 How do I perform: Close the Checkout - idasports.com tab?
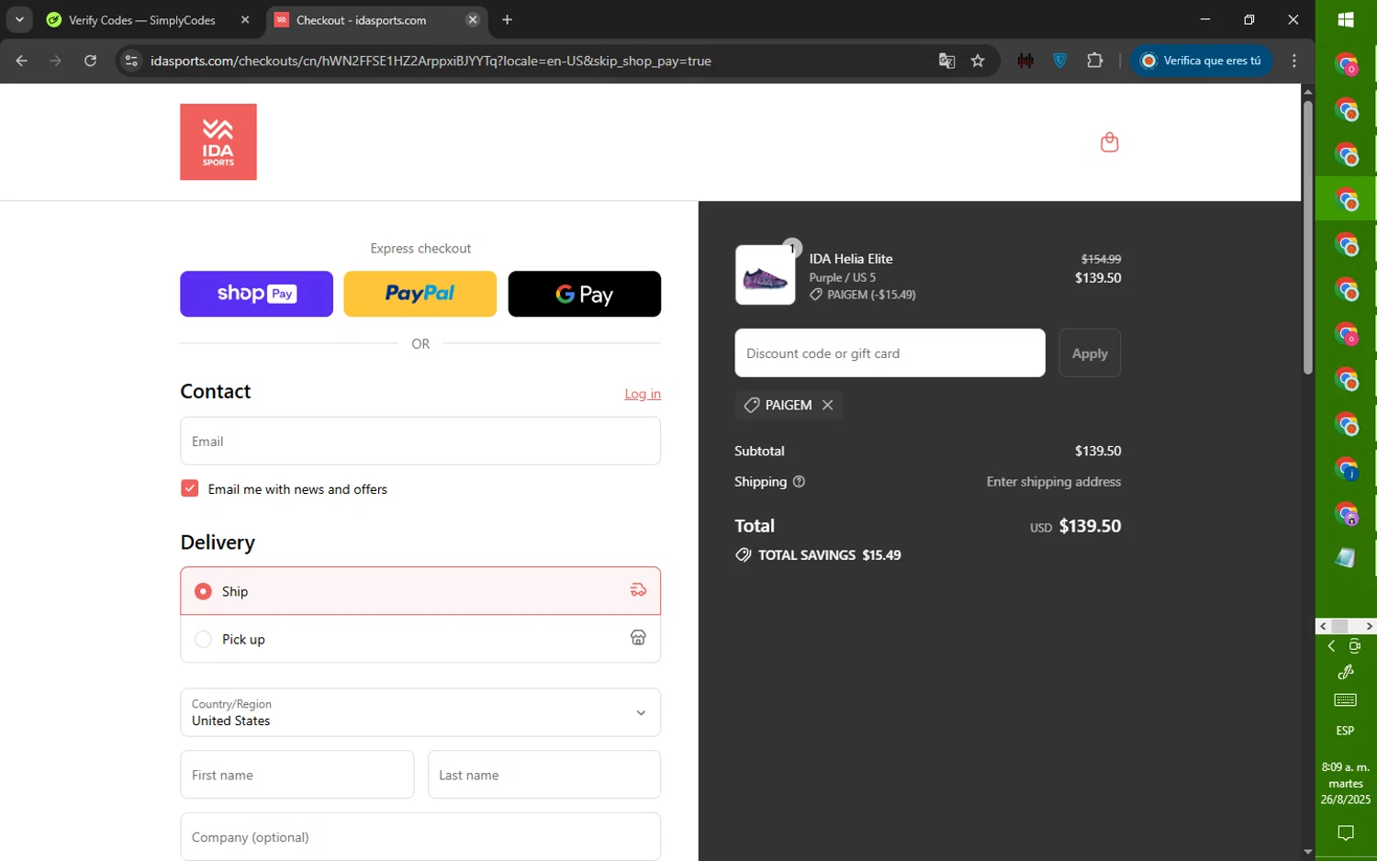pyautogui.click(x=473, y=19)
